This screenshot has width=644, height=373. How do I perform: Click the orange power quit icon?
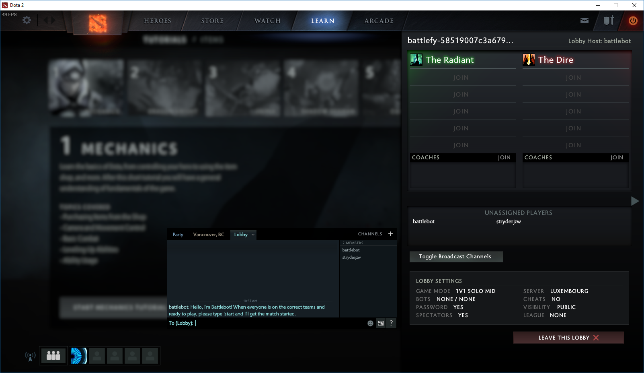[633, 21]
